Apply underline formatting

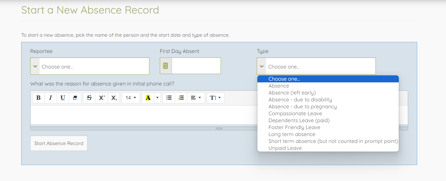(x=63, y=98)
